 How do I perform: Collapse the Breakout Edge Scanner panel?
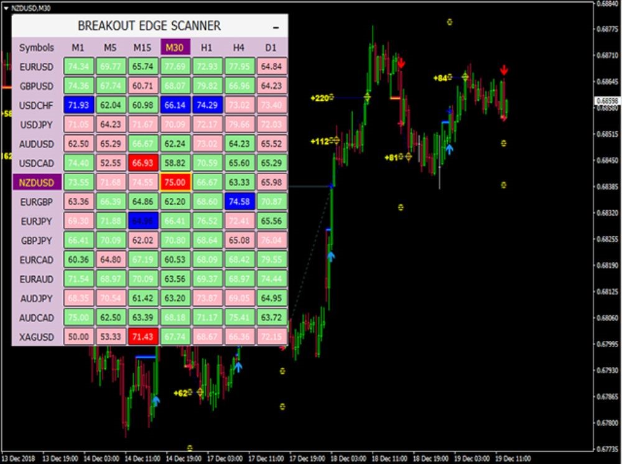276,27
